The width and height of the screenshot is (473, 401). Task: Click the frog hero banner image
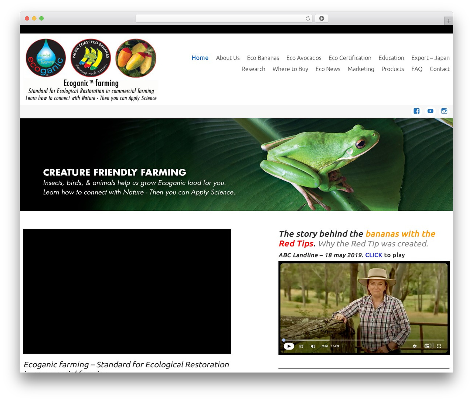(x=236, y=165)
